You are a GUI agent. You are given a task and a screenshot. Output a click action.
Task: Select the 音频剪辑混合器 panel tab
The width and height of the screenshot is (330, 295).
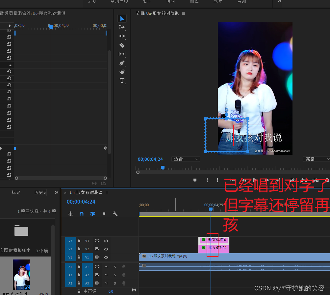point(33,13)
